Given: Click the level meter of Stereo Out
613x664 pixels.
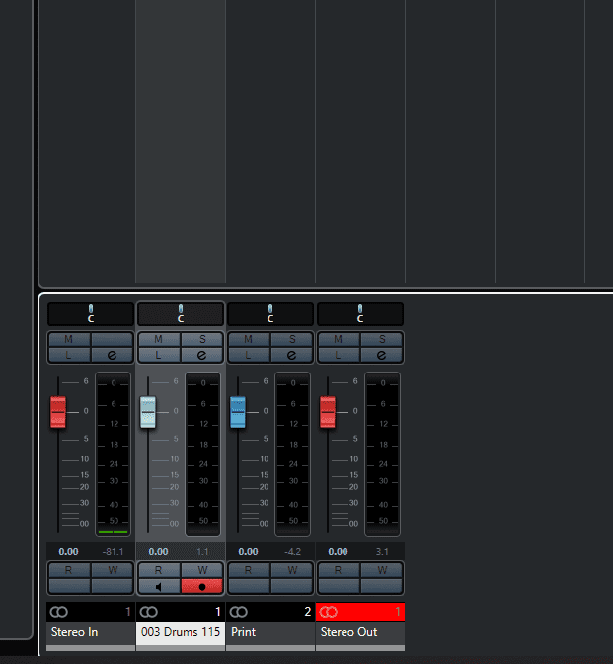Looking at the screenshot, I should tap(382, 454).
